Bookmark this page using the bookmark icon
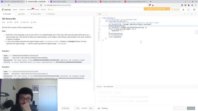Image resolution: width=198 pixels, height=111 pixels. click(41, 5)
